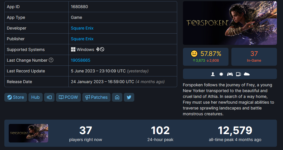The width and height of the screenshot is (283, 150).
Task: Click the Steam Cloud icon
Action: [x=247, y=74]
